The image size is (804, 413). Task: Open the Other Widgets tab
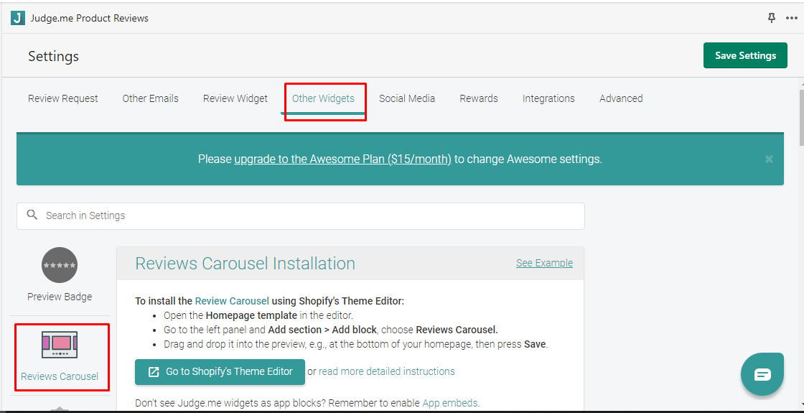click(323, 98)
